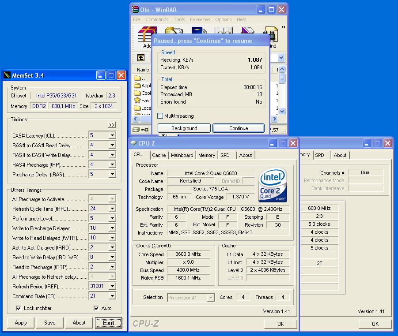The width and height of the screenshot is (398, 336).
Task: Click the key password icon in WinRAR status bar
Action: pyautogui.click(x=144, y=130)
